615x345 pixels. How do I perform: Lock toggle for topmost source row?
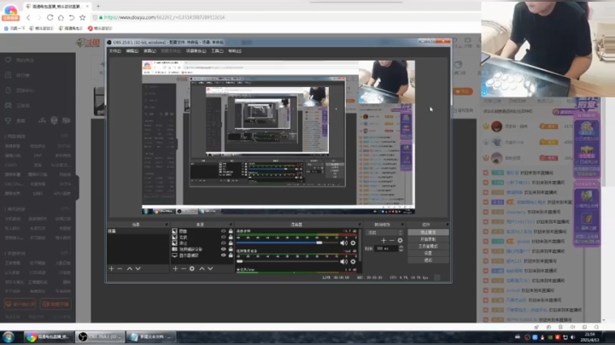click(x=231, y=231)
